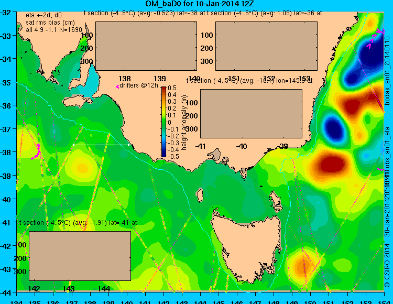Click the '300' depth label on the lat=-41 inset
Screen dimensions: 393x304
pos(20,272)
